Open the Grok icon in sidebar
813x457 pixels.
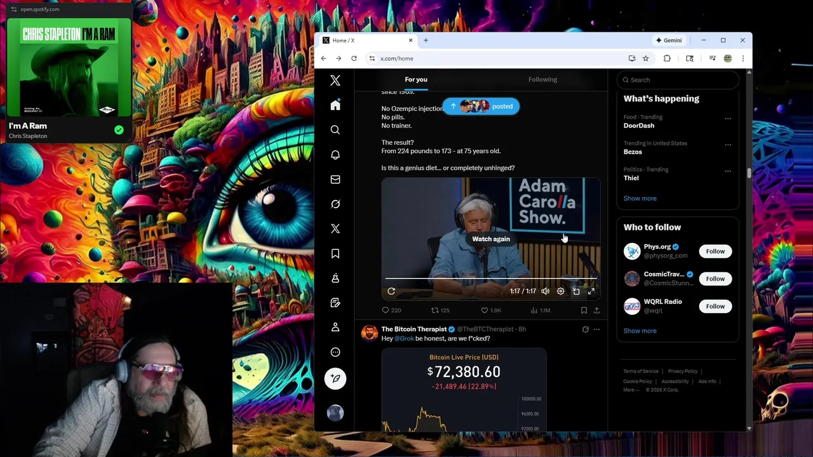335,204
